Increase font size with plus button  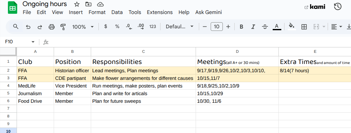pos(228,27)
